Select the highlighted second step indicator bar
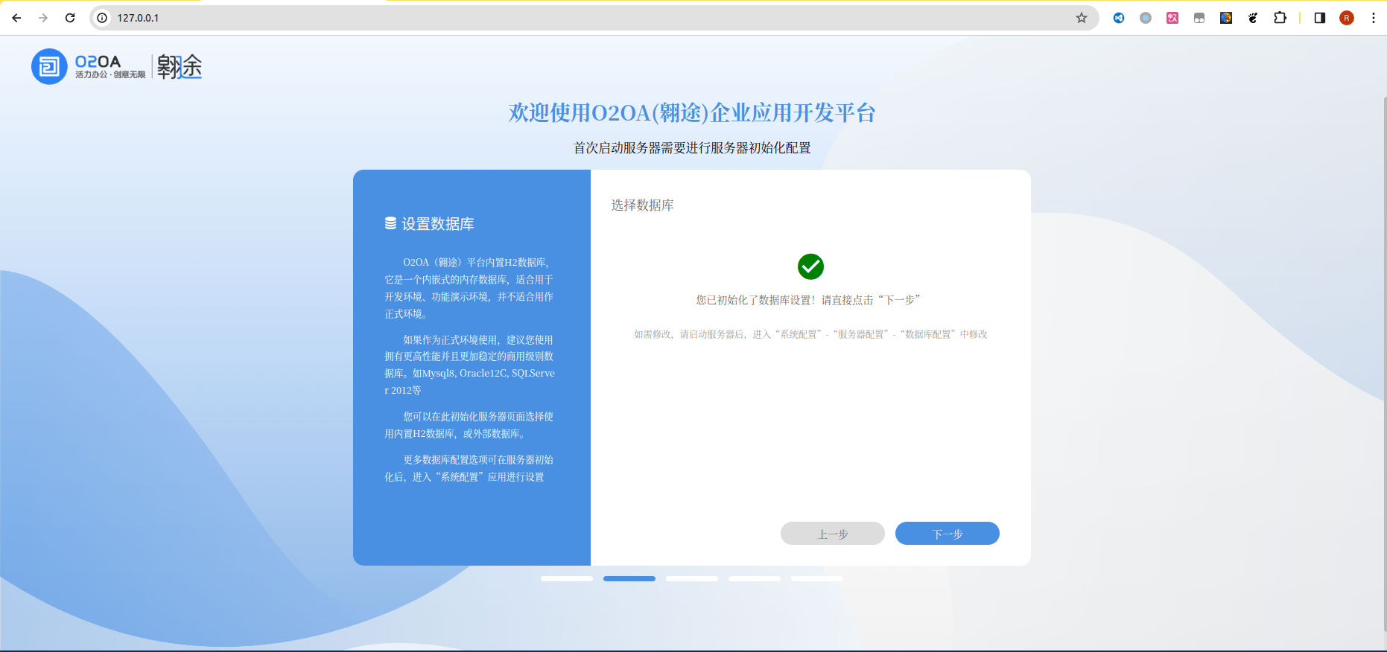 coord(629,578)
